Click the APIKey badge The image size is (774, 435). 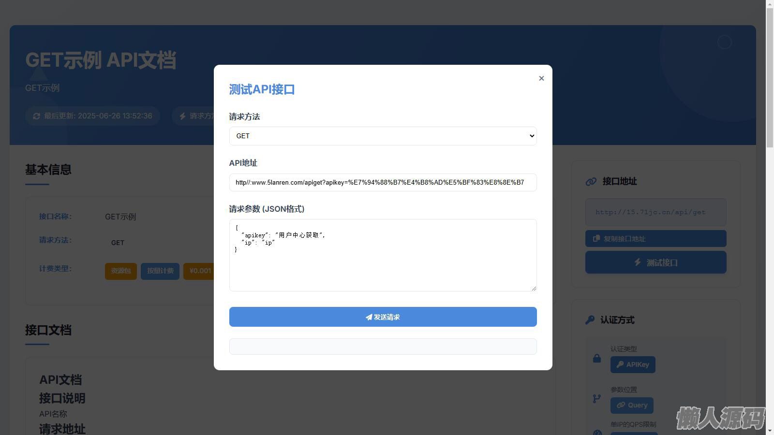pos(633,365)
